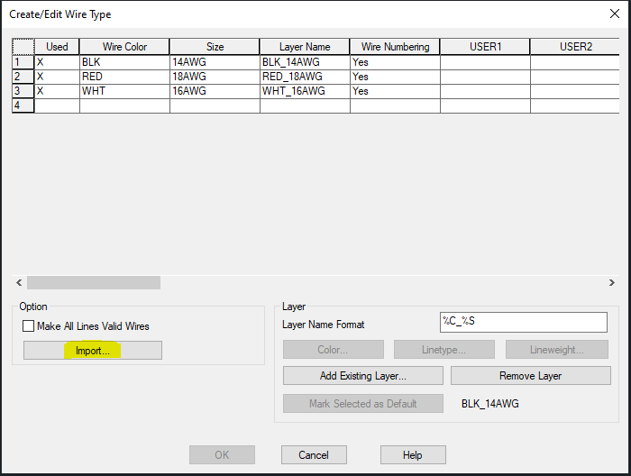Image resolution: width=631 pixels, height=476 pixels.
Task: Click the 18AWG size cell
Action: [x=215, y=77]
